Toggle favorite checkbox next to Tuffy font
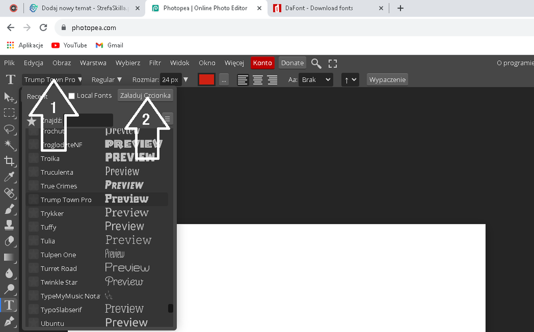This screenshot has width=534, height=332. coord(33,227)
